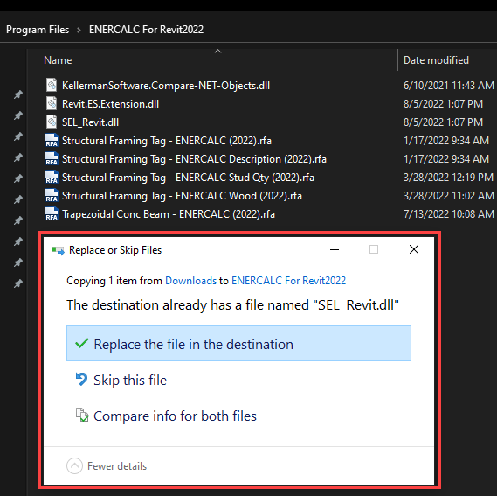
Task: Select Trapezoidal Conc Beam - ENERCALC (2022).rfa
Action: 169,214
